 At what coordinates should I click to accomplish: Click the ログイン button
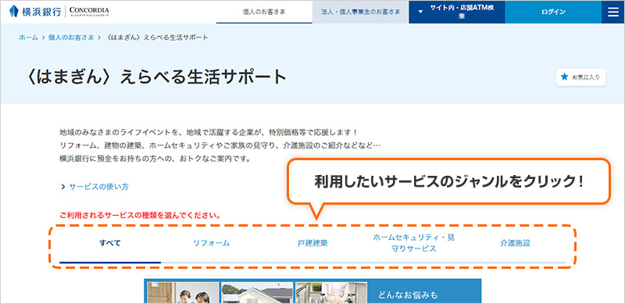(x=553, y=12)
